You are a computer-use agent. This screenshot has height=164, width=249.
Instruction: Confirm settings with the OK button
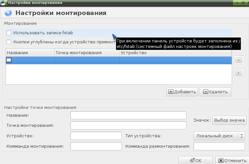point(196,160)
